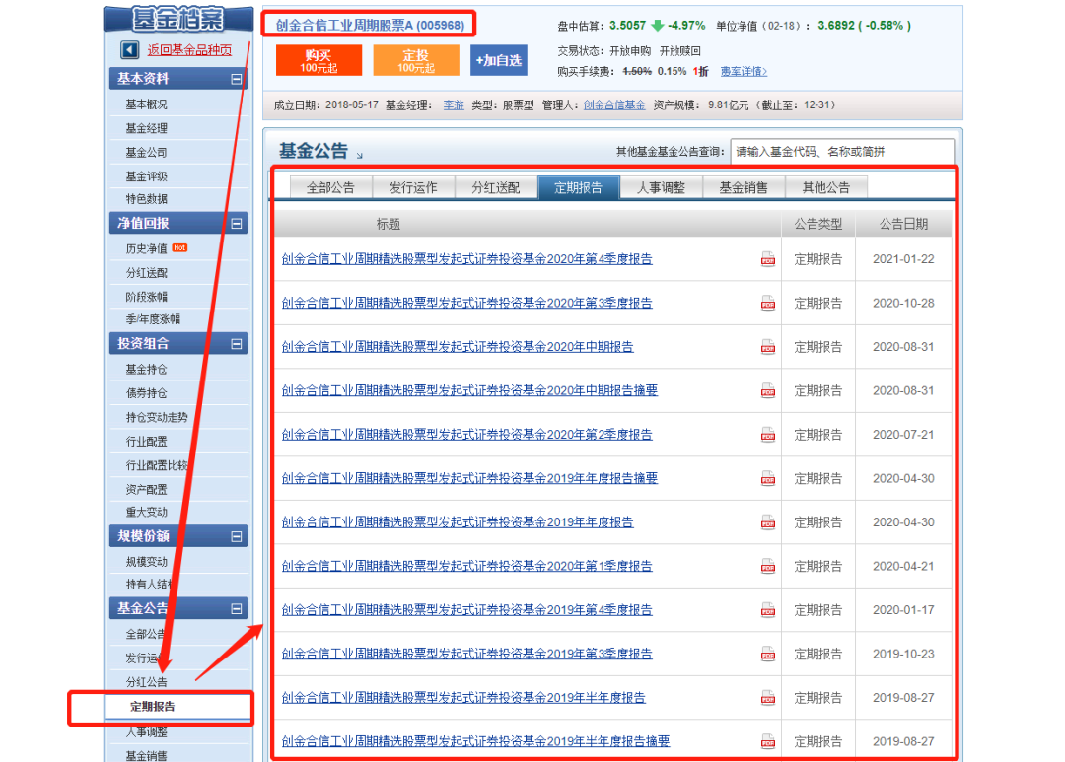Open the 2019年第3季度报告 announcement link

(466, 654)
